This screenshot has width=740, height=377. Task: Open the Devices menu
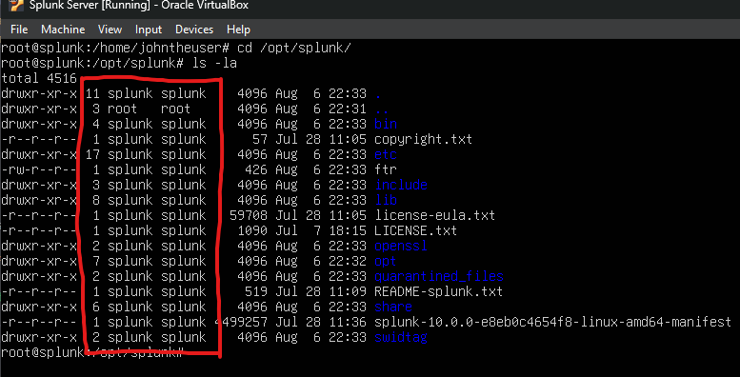(194, 30)
